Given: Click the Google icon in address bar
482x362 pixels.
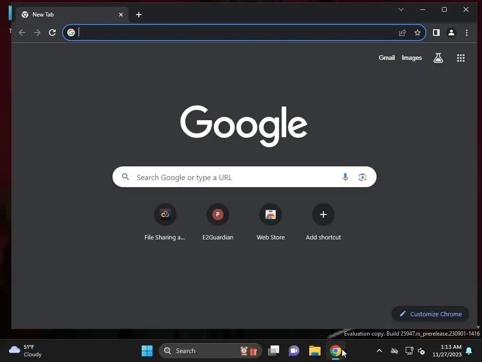Looking at the screenshot, I should [x=71, y=33].
